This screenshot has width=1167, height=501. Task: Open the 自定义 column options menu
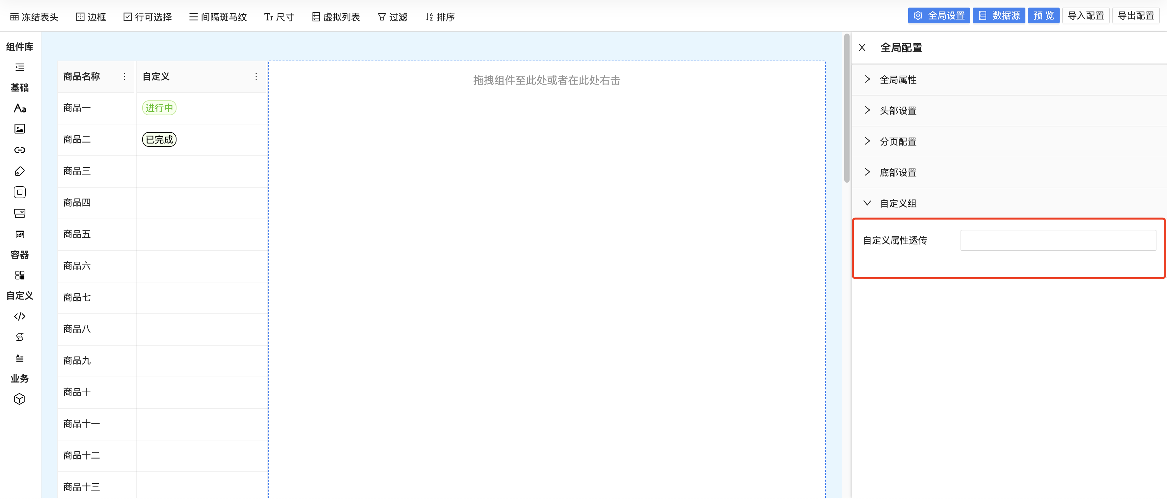point(256,77)
